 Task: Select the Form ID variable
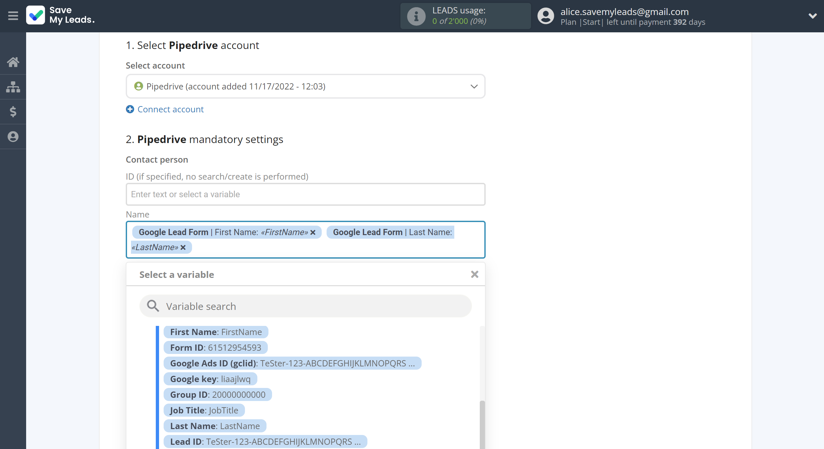216,348
